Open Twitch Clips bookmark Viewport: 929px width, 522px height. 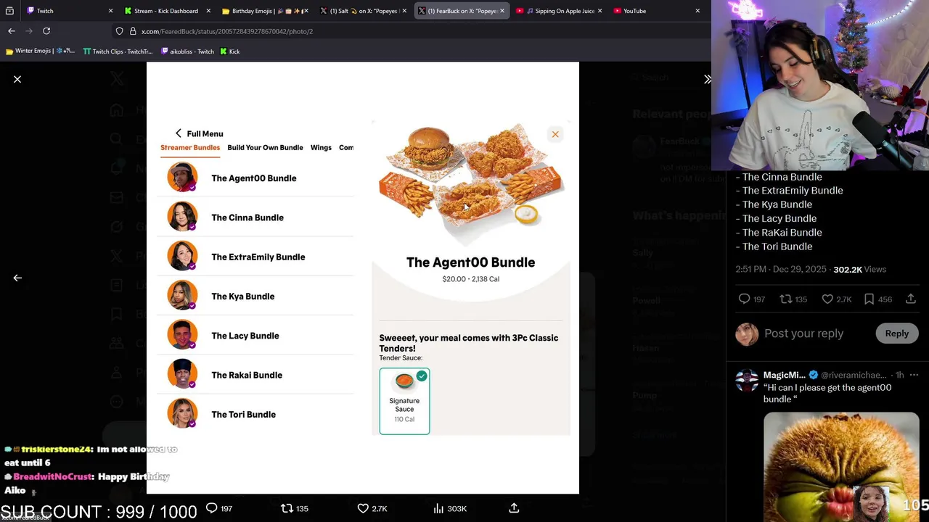pyautogui.click(x=118, y=51)
